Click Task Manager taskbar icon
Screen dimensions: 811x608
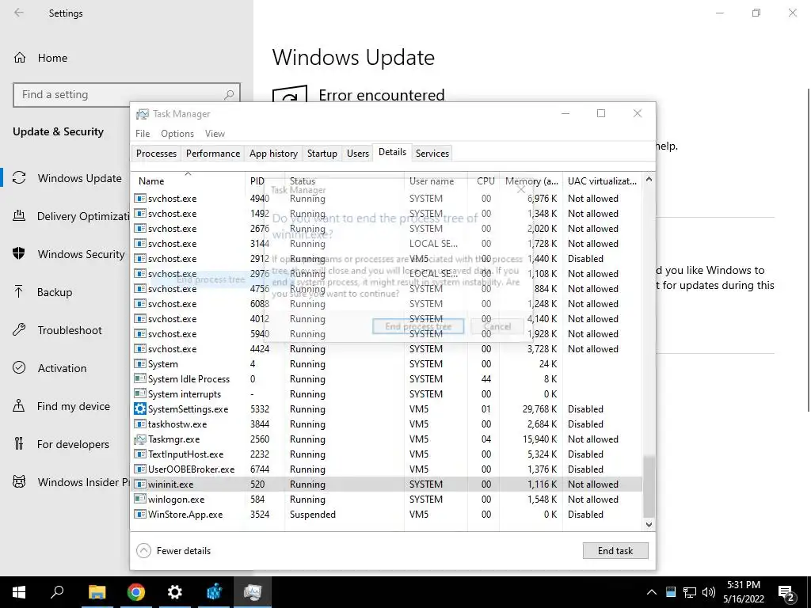tap(253, 592)
